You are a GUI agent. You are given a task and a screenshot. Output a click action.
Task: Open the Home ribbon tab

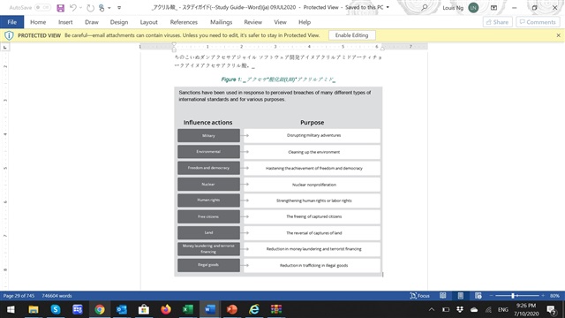coord(38,22)
